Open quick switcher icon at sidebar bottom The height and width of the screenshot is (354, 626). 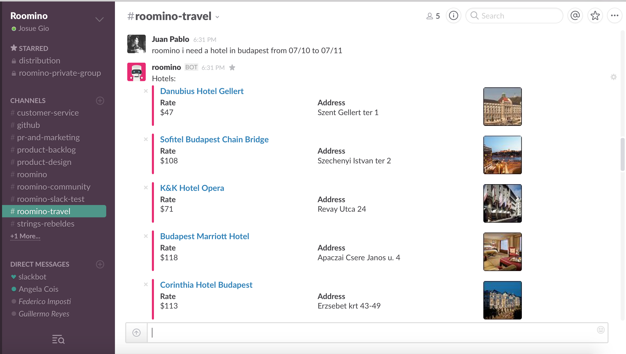(x=58, y=339)
